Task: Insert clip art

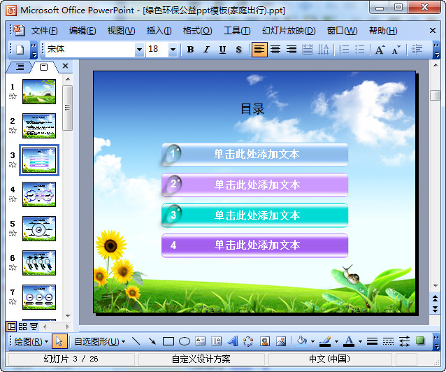Action: tap(265, 341)
